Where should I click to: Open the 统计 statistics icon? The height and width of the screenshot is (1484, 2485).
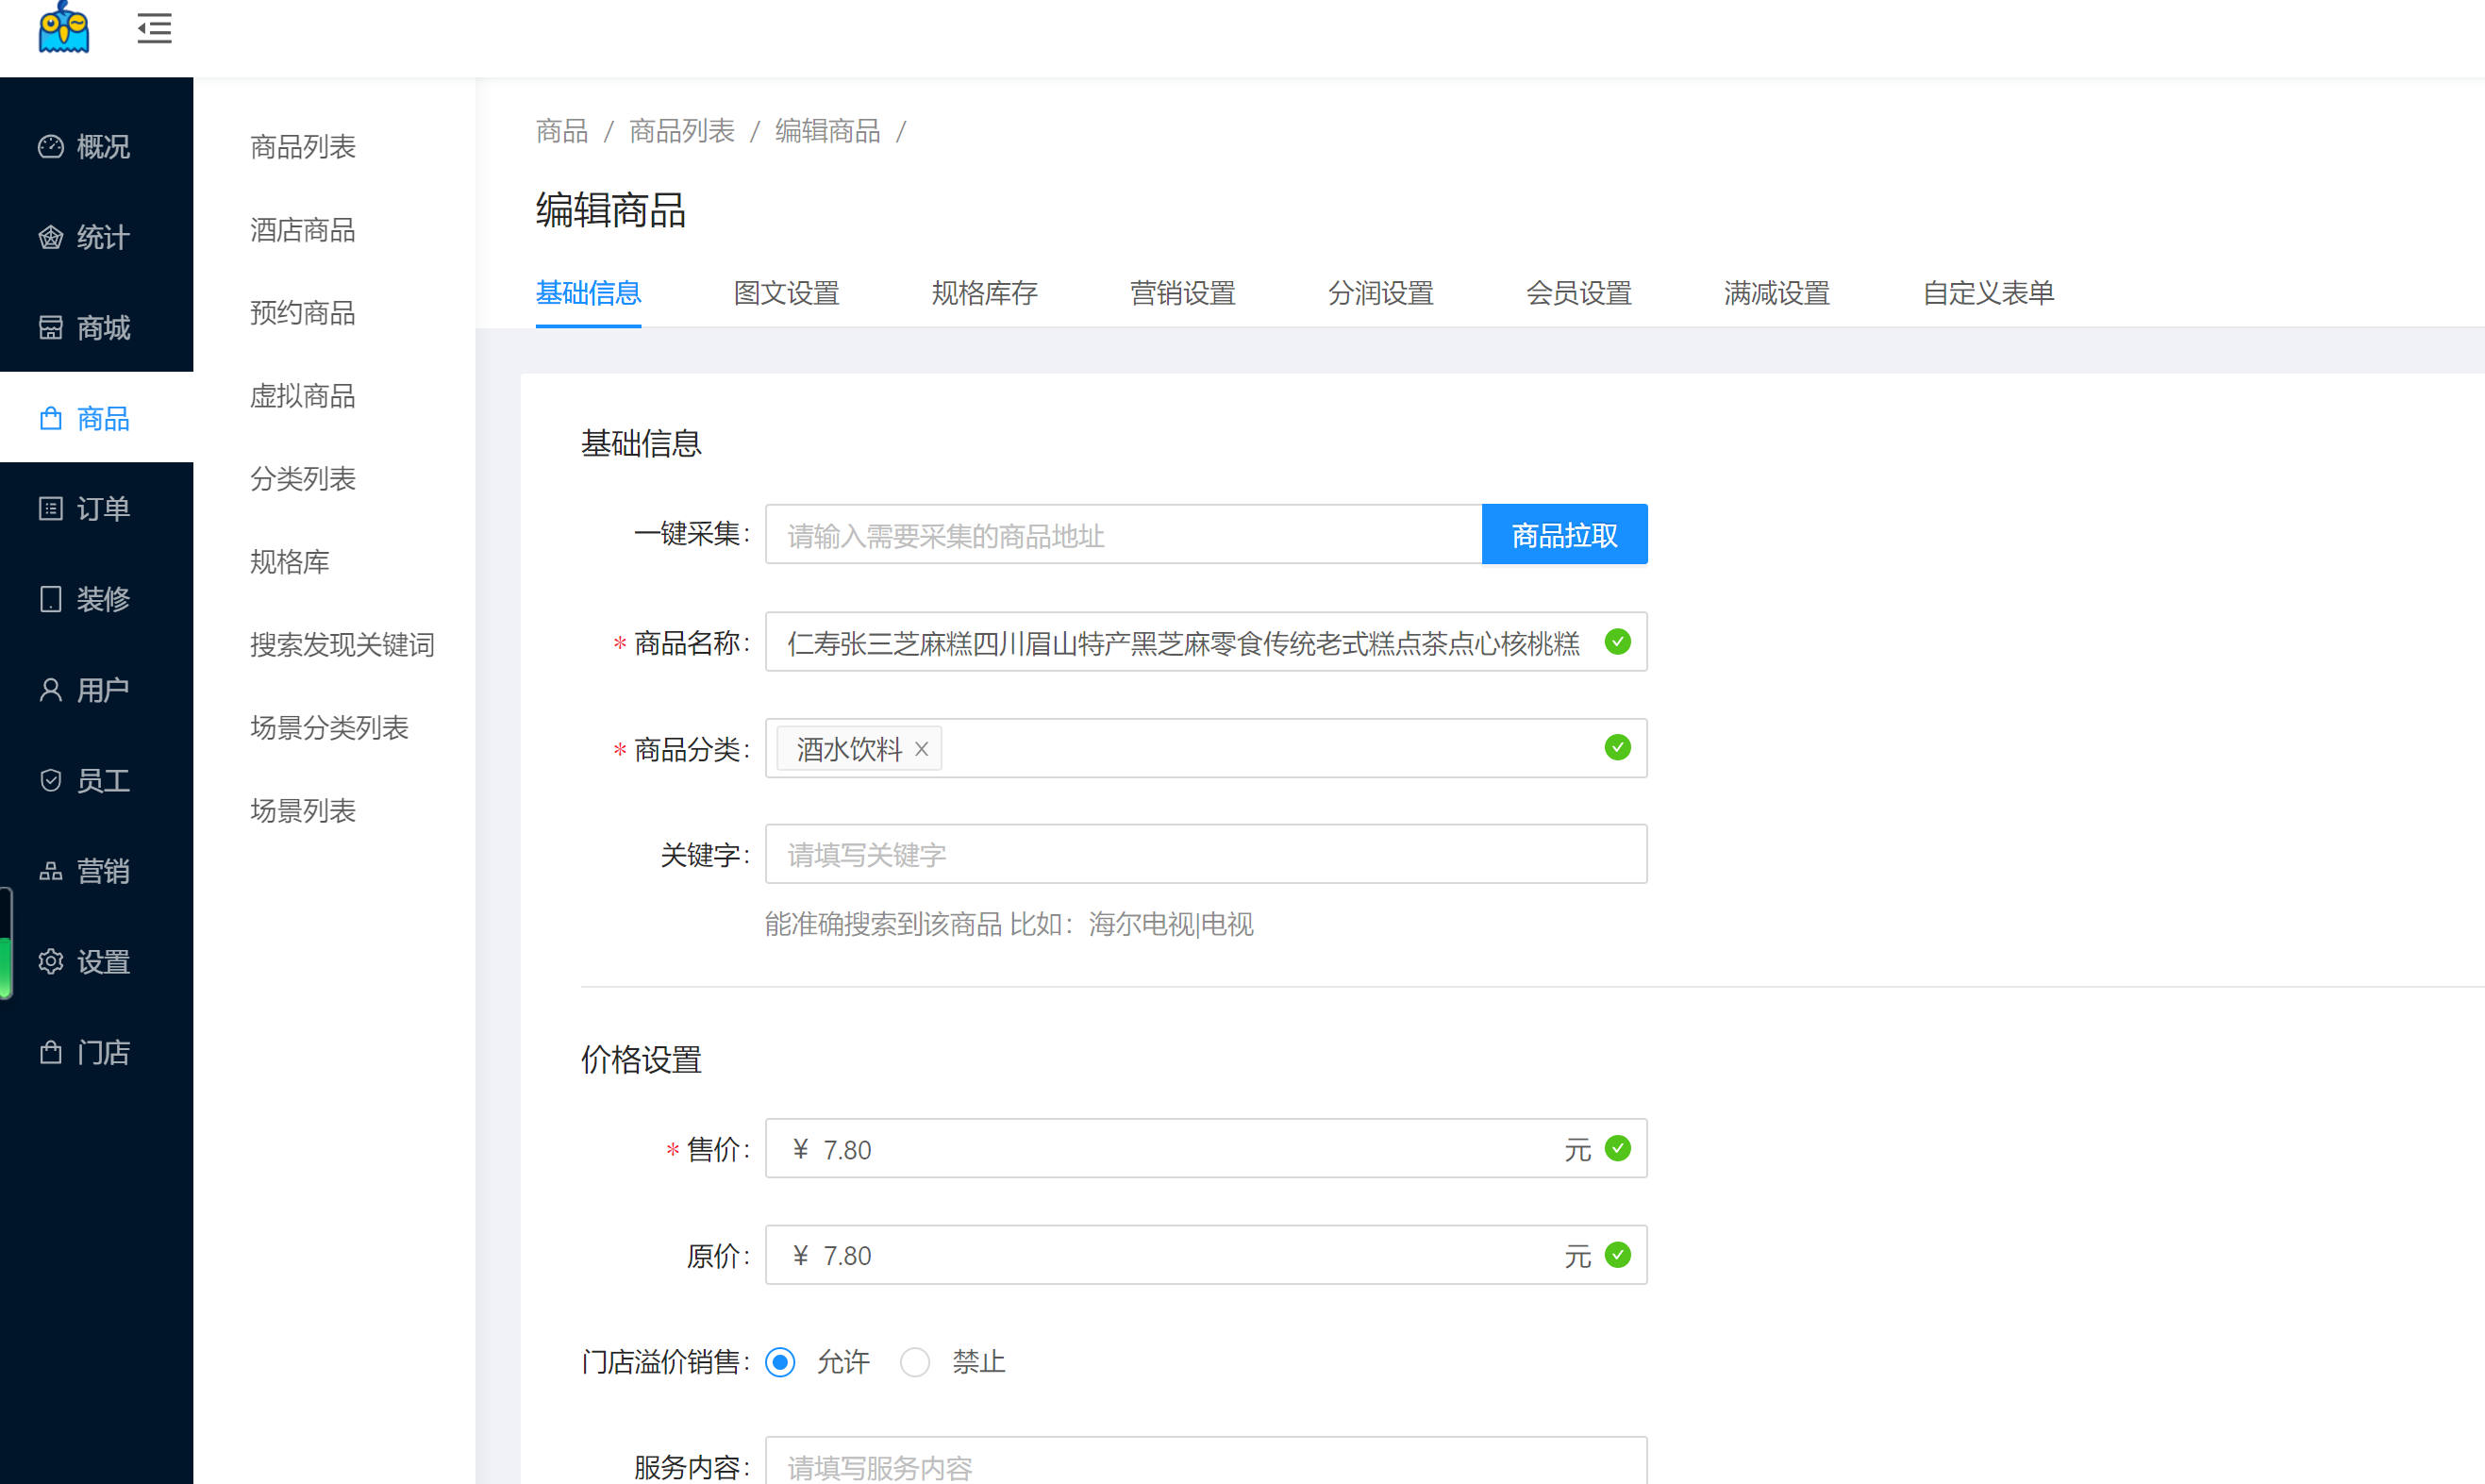51,238
